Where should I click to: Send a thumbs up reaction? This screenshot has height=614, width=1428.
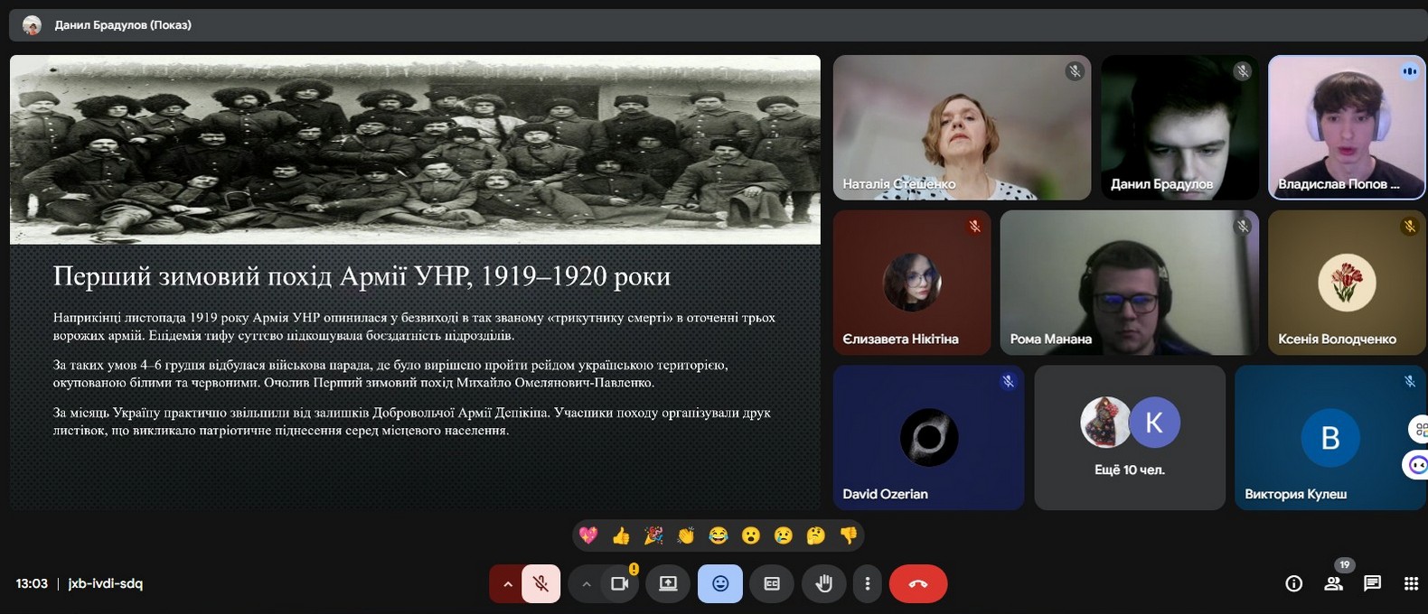pos(621,536)
